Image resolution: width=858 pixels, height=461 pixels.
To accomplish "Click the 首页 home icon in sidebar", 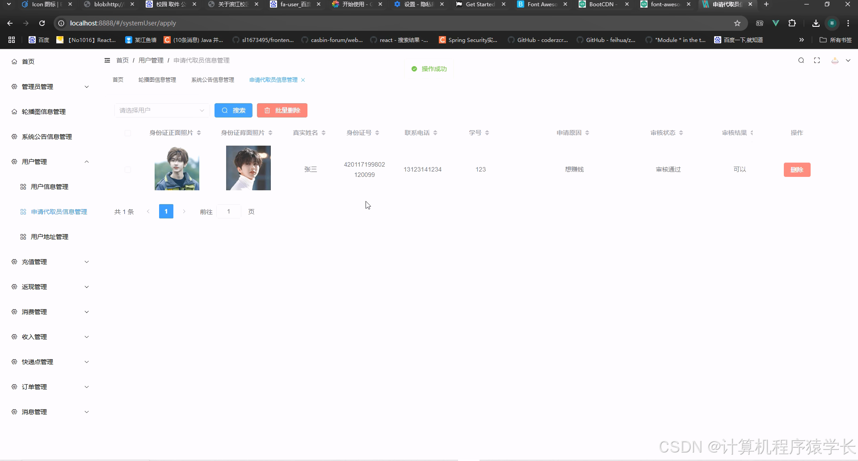I will pos(14,62).
